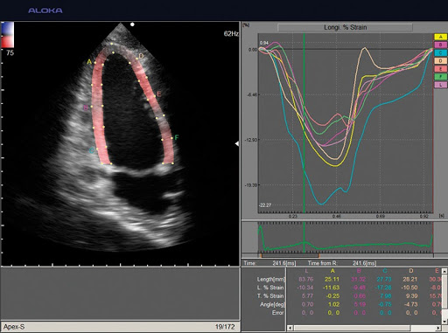Click scroll-down arrow of results table

tap(444, 322)
